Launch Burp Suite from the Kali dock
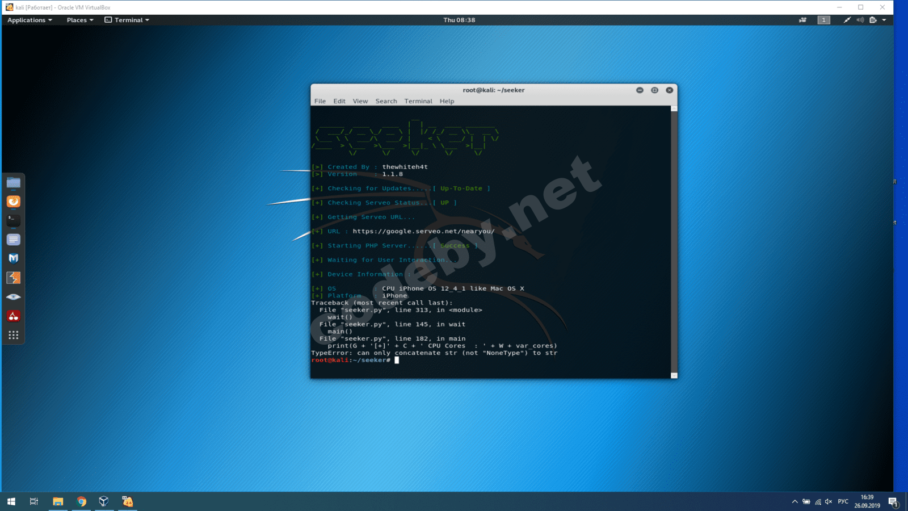Image resolution: width=908 pixels, height=511 pixels. [x=14, y=278]
